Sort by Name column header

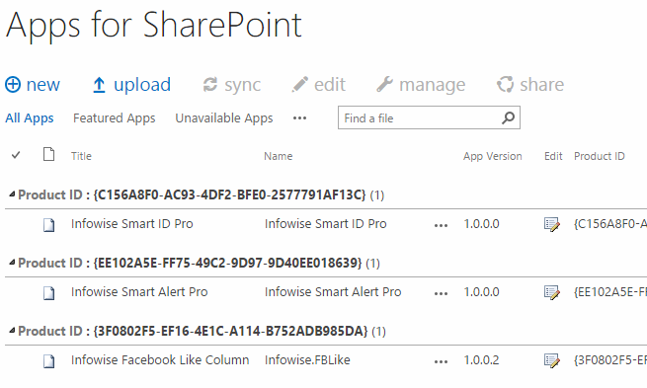(x=279, y=156)
